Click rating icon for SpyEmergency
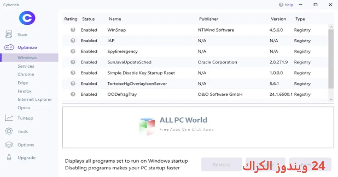 pyautogui.click(x=73, y=51)
